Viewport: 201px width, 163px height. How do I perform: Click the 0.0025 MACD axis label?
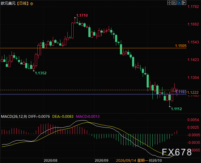point(193,127)
